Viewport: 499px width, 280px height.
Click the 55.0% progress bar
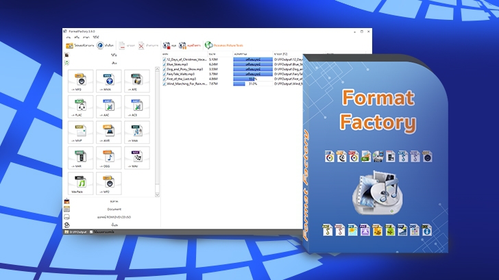click(x=253, y=79)
